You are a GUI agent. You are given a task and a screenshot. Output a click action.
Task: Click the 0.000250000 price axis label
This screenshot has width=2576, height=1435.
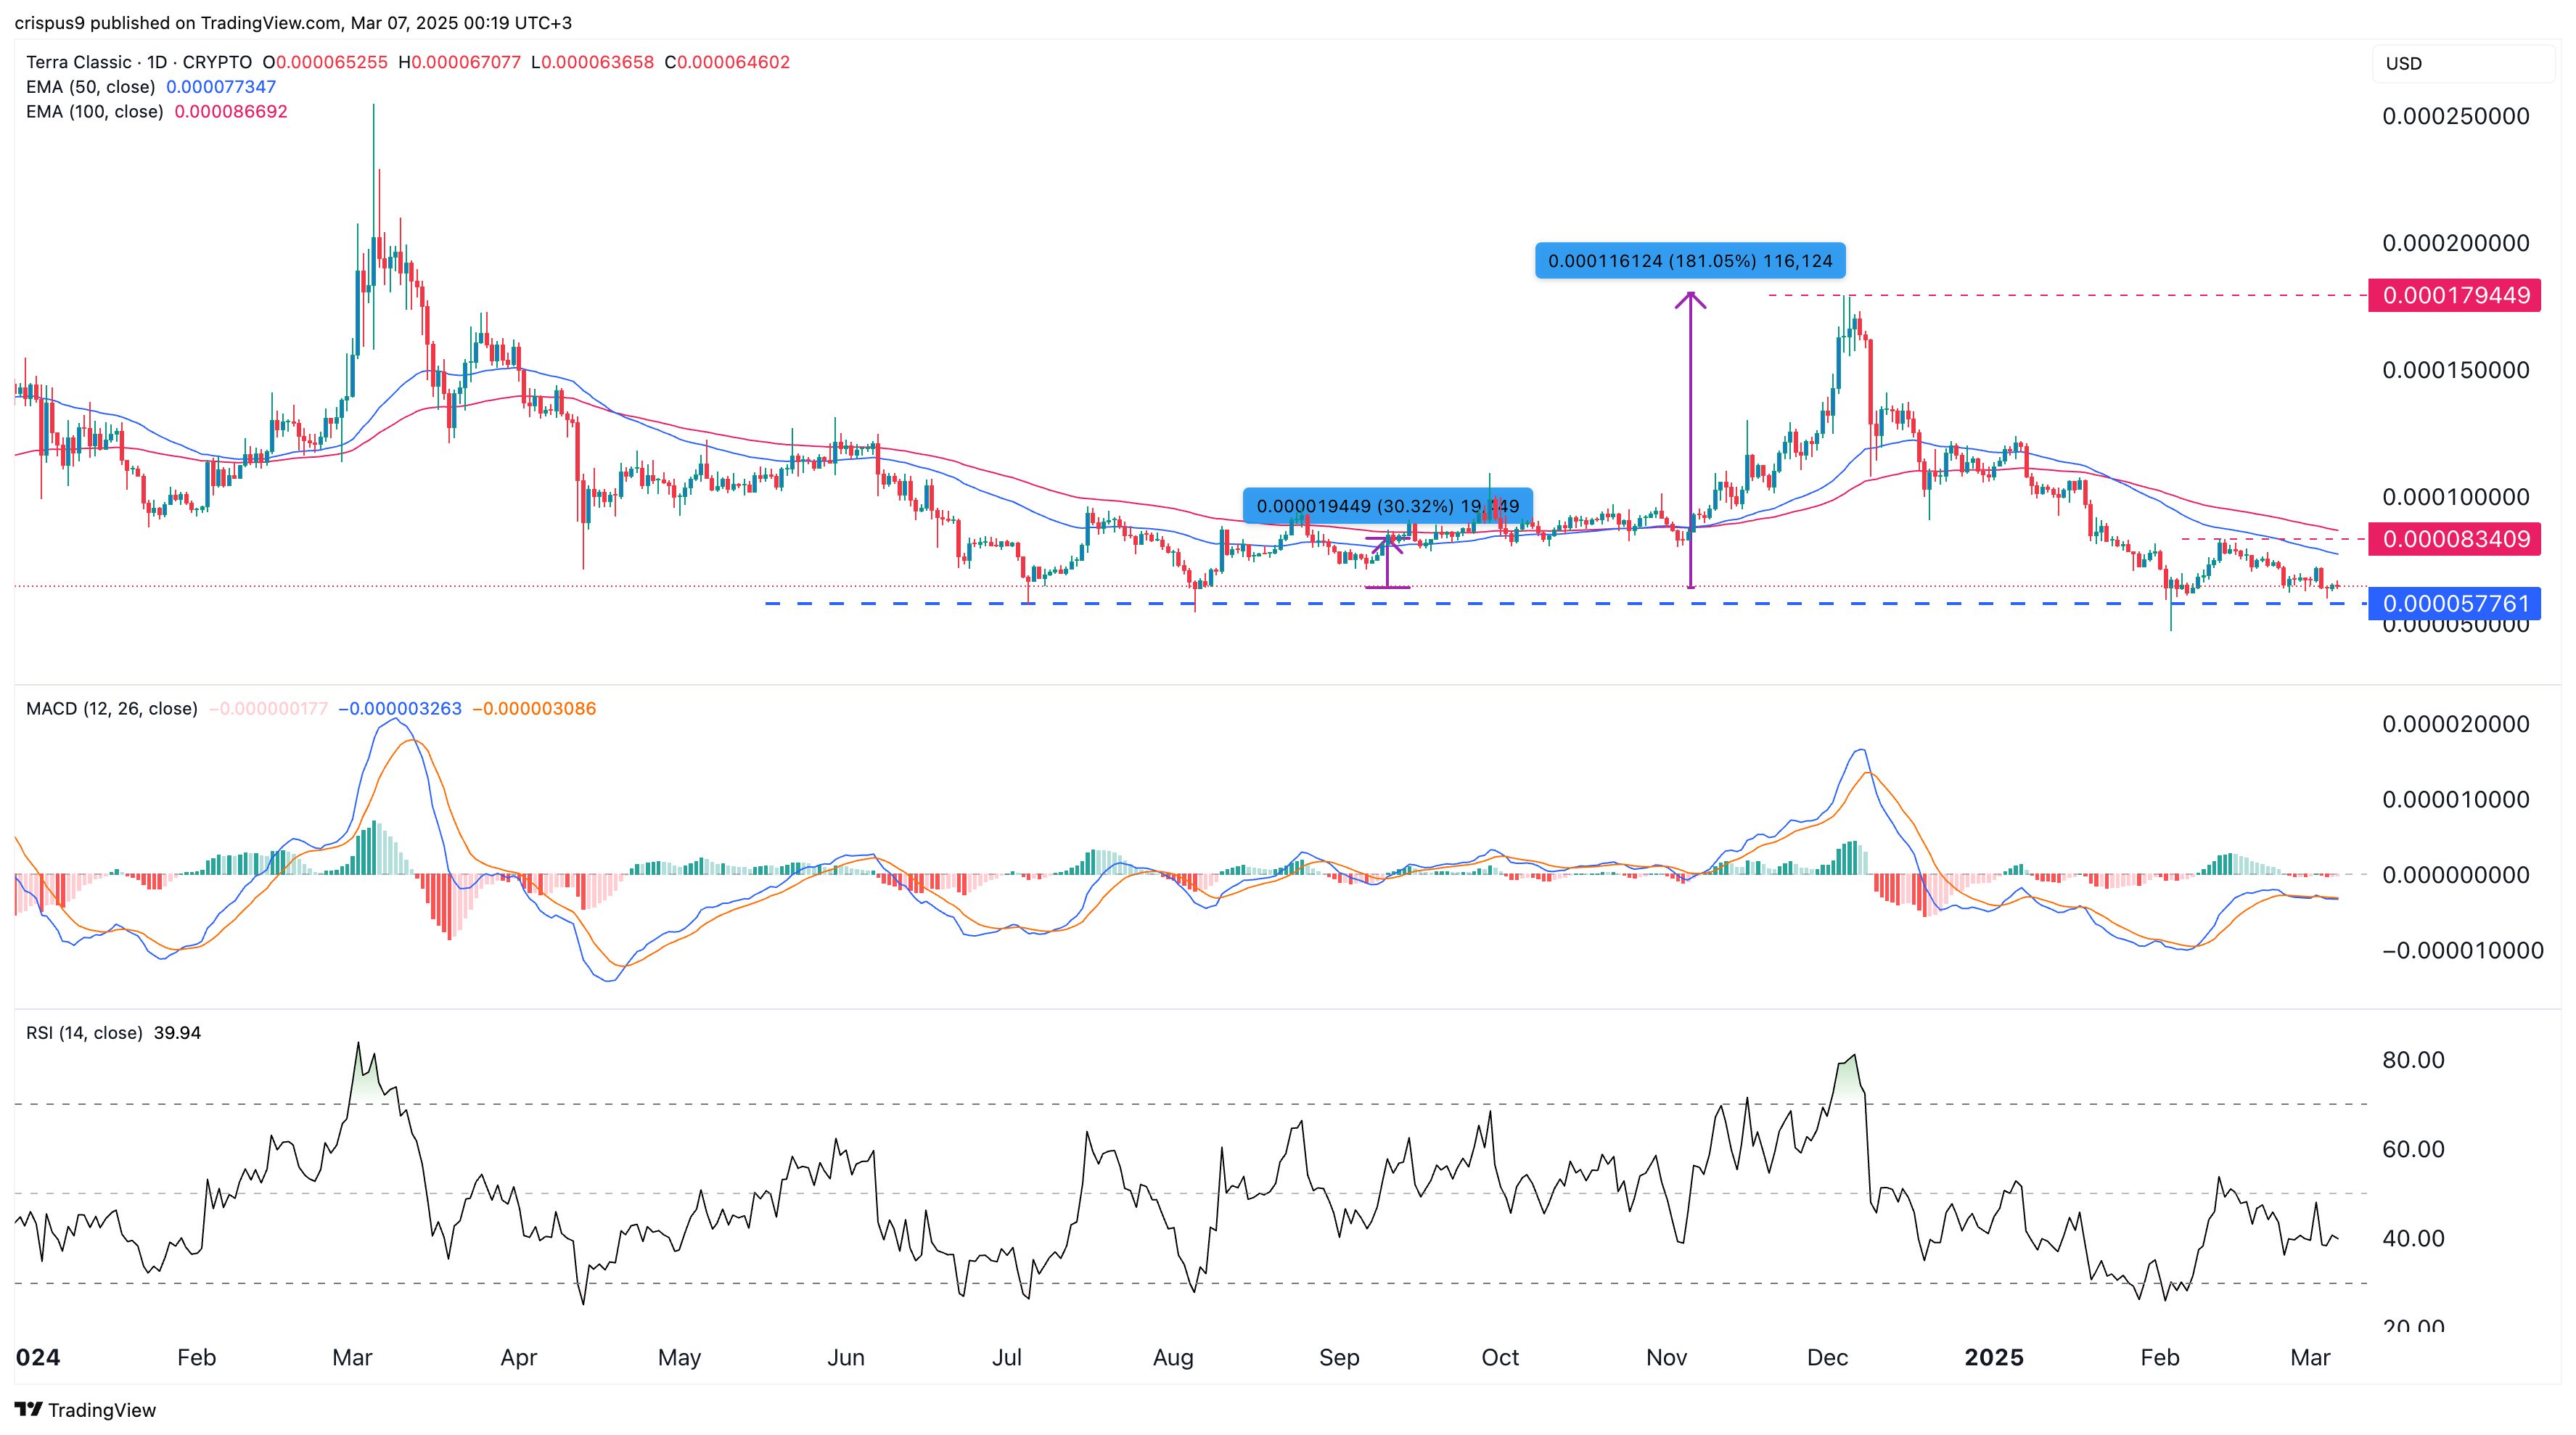pyautogui.click(x=2455, y=117)
